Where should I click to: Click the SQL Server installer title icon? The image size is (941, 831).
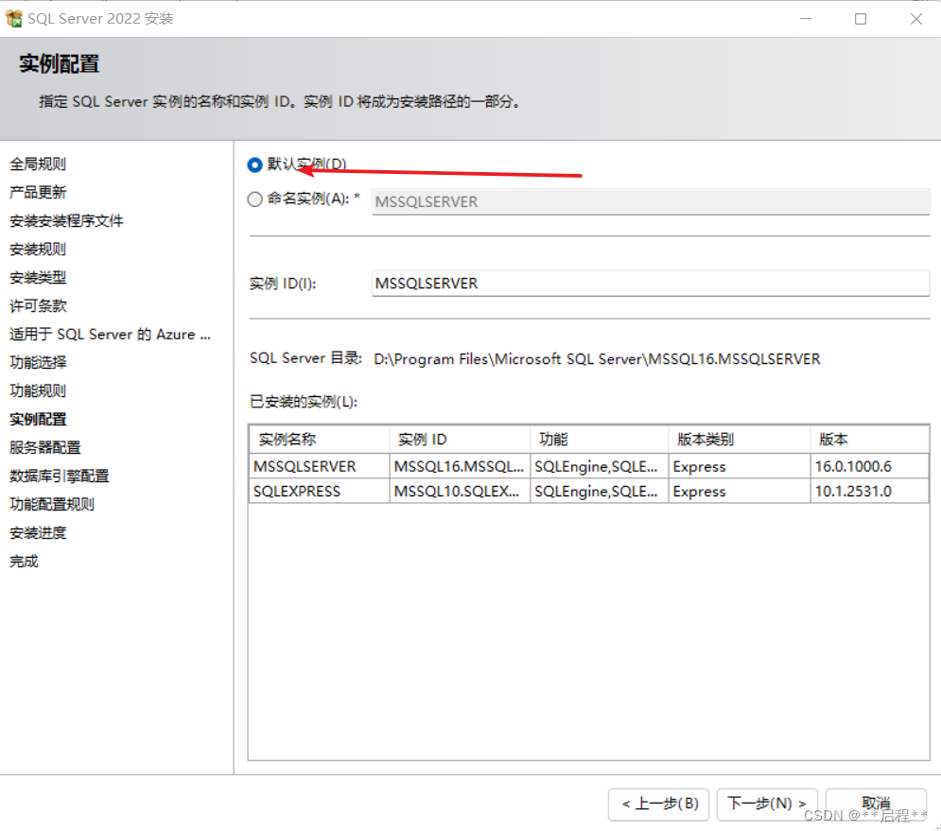coord(13,19)
